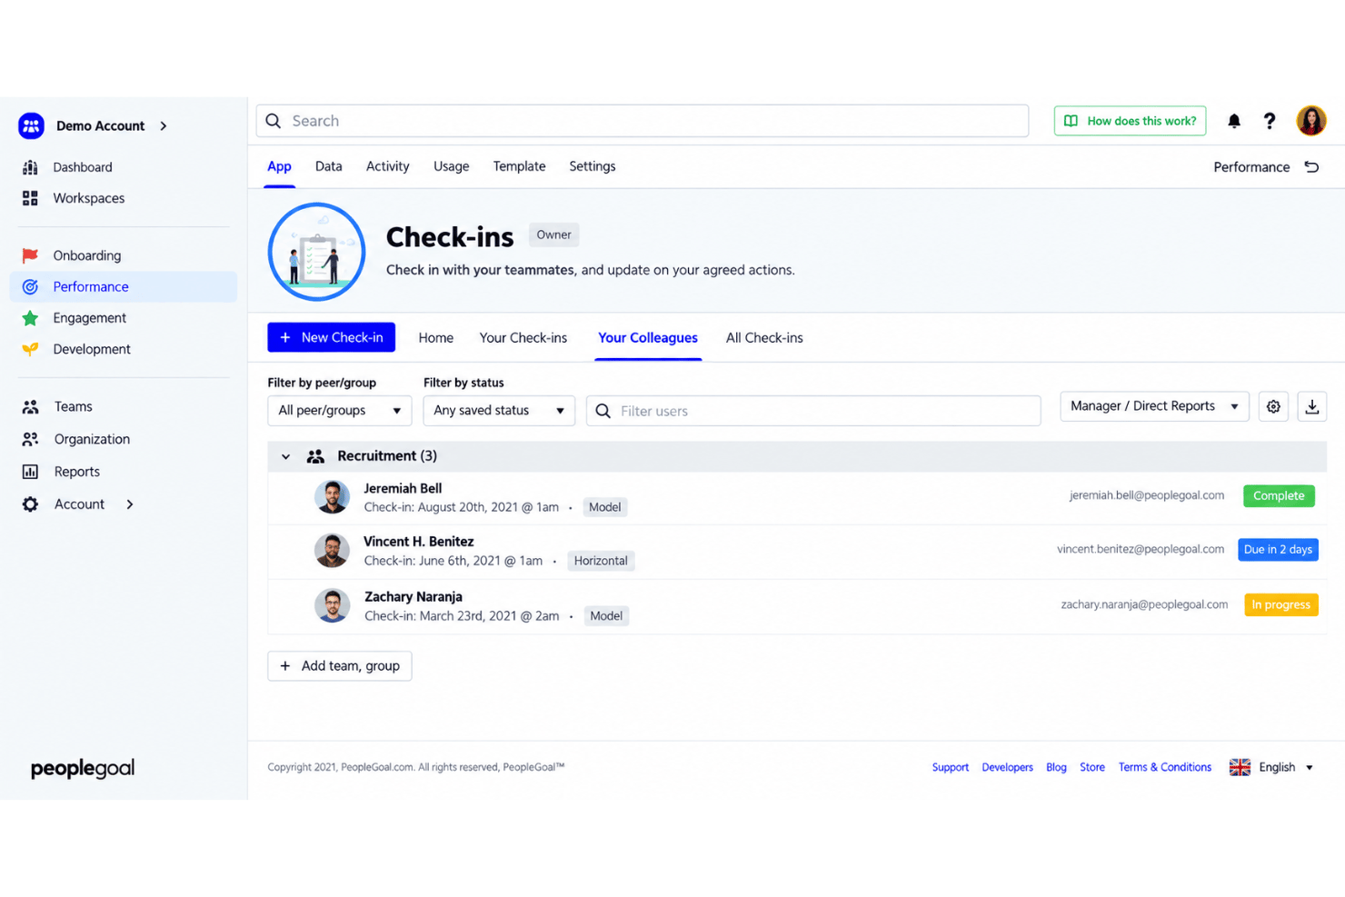Screen dimensions: 1345x897
Task: Open the Template tab
Action: pos(519,166)
